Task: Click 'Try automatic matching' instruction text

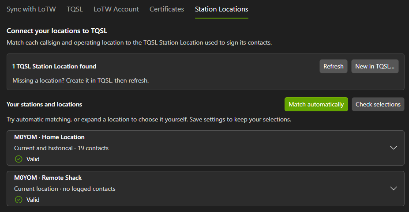Action: tap(149, 120)
